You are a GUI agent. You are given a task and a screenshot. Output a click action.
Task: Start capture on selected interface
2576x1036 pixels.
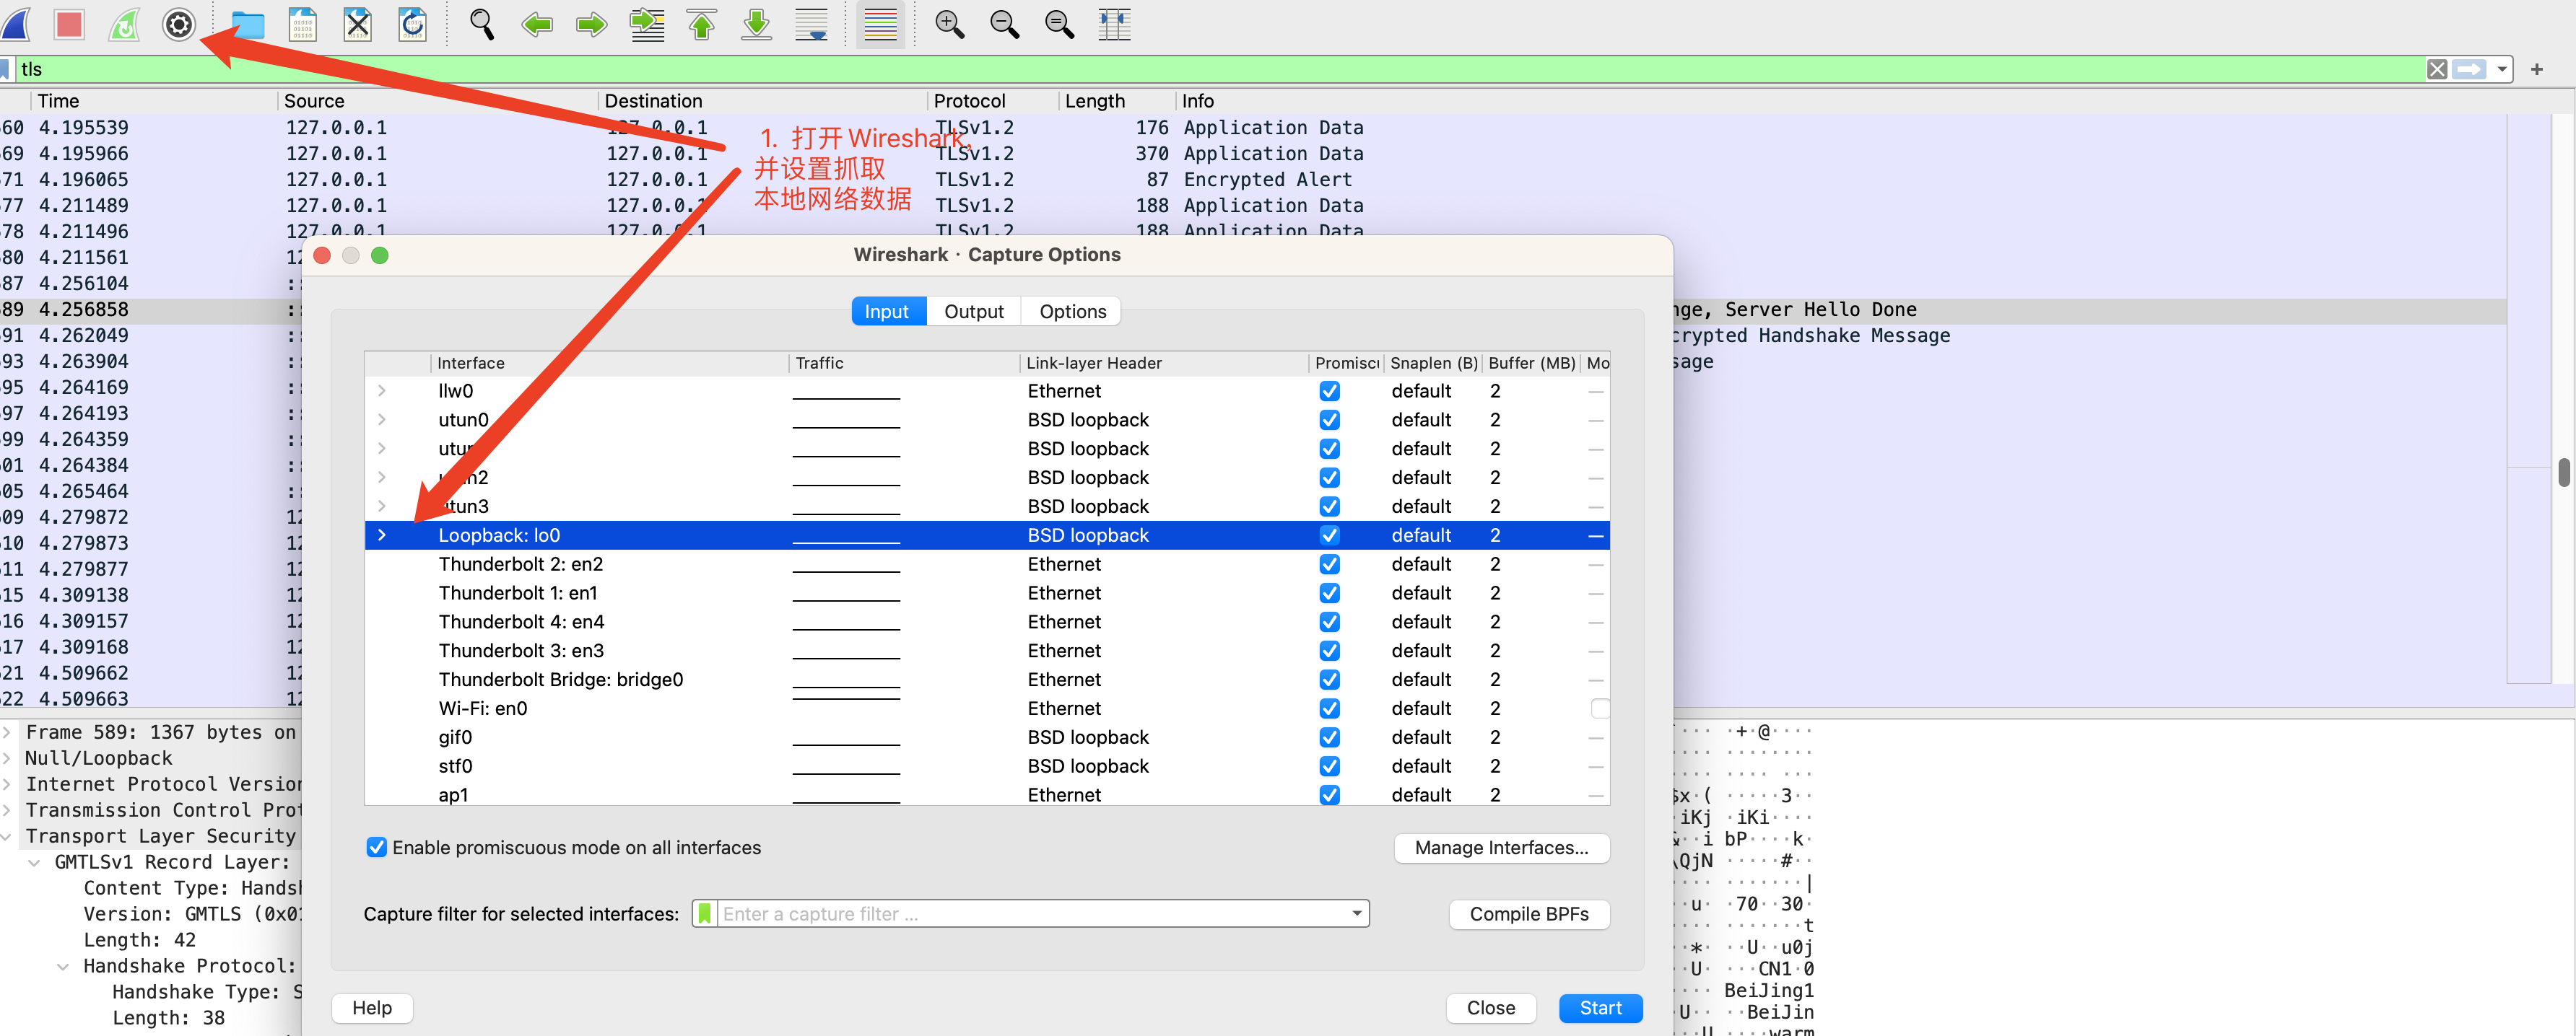1600,1008
